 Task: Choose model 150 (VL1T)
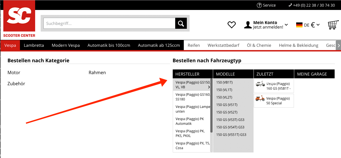[224, 90]
